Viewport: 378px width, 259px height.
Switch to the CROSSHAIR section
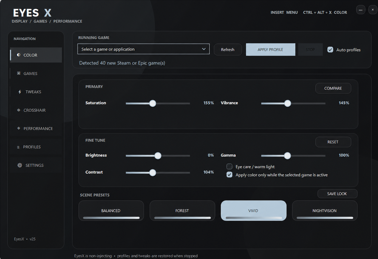click(x=36, y=110)
